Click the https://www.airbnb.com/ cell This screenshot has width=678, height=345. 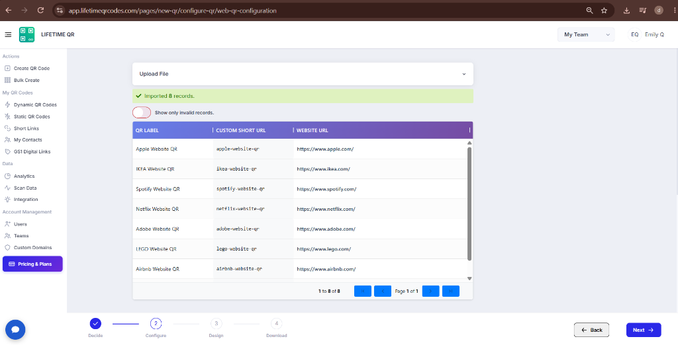(380, 268)
